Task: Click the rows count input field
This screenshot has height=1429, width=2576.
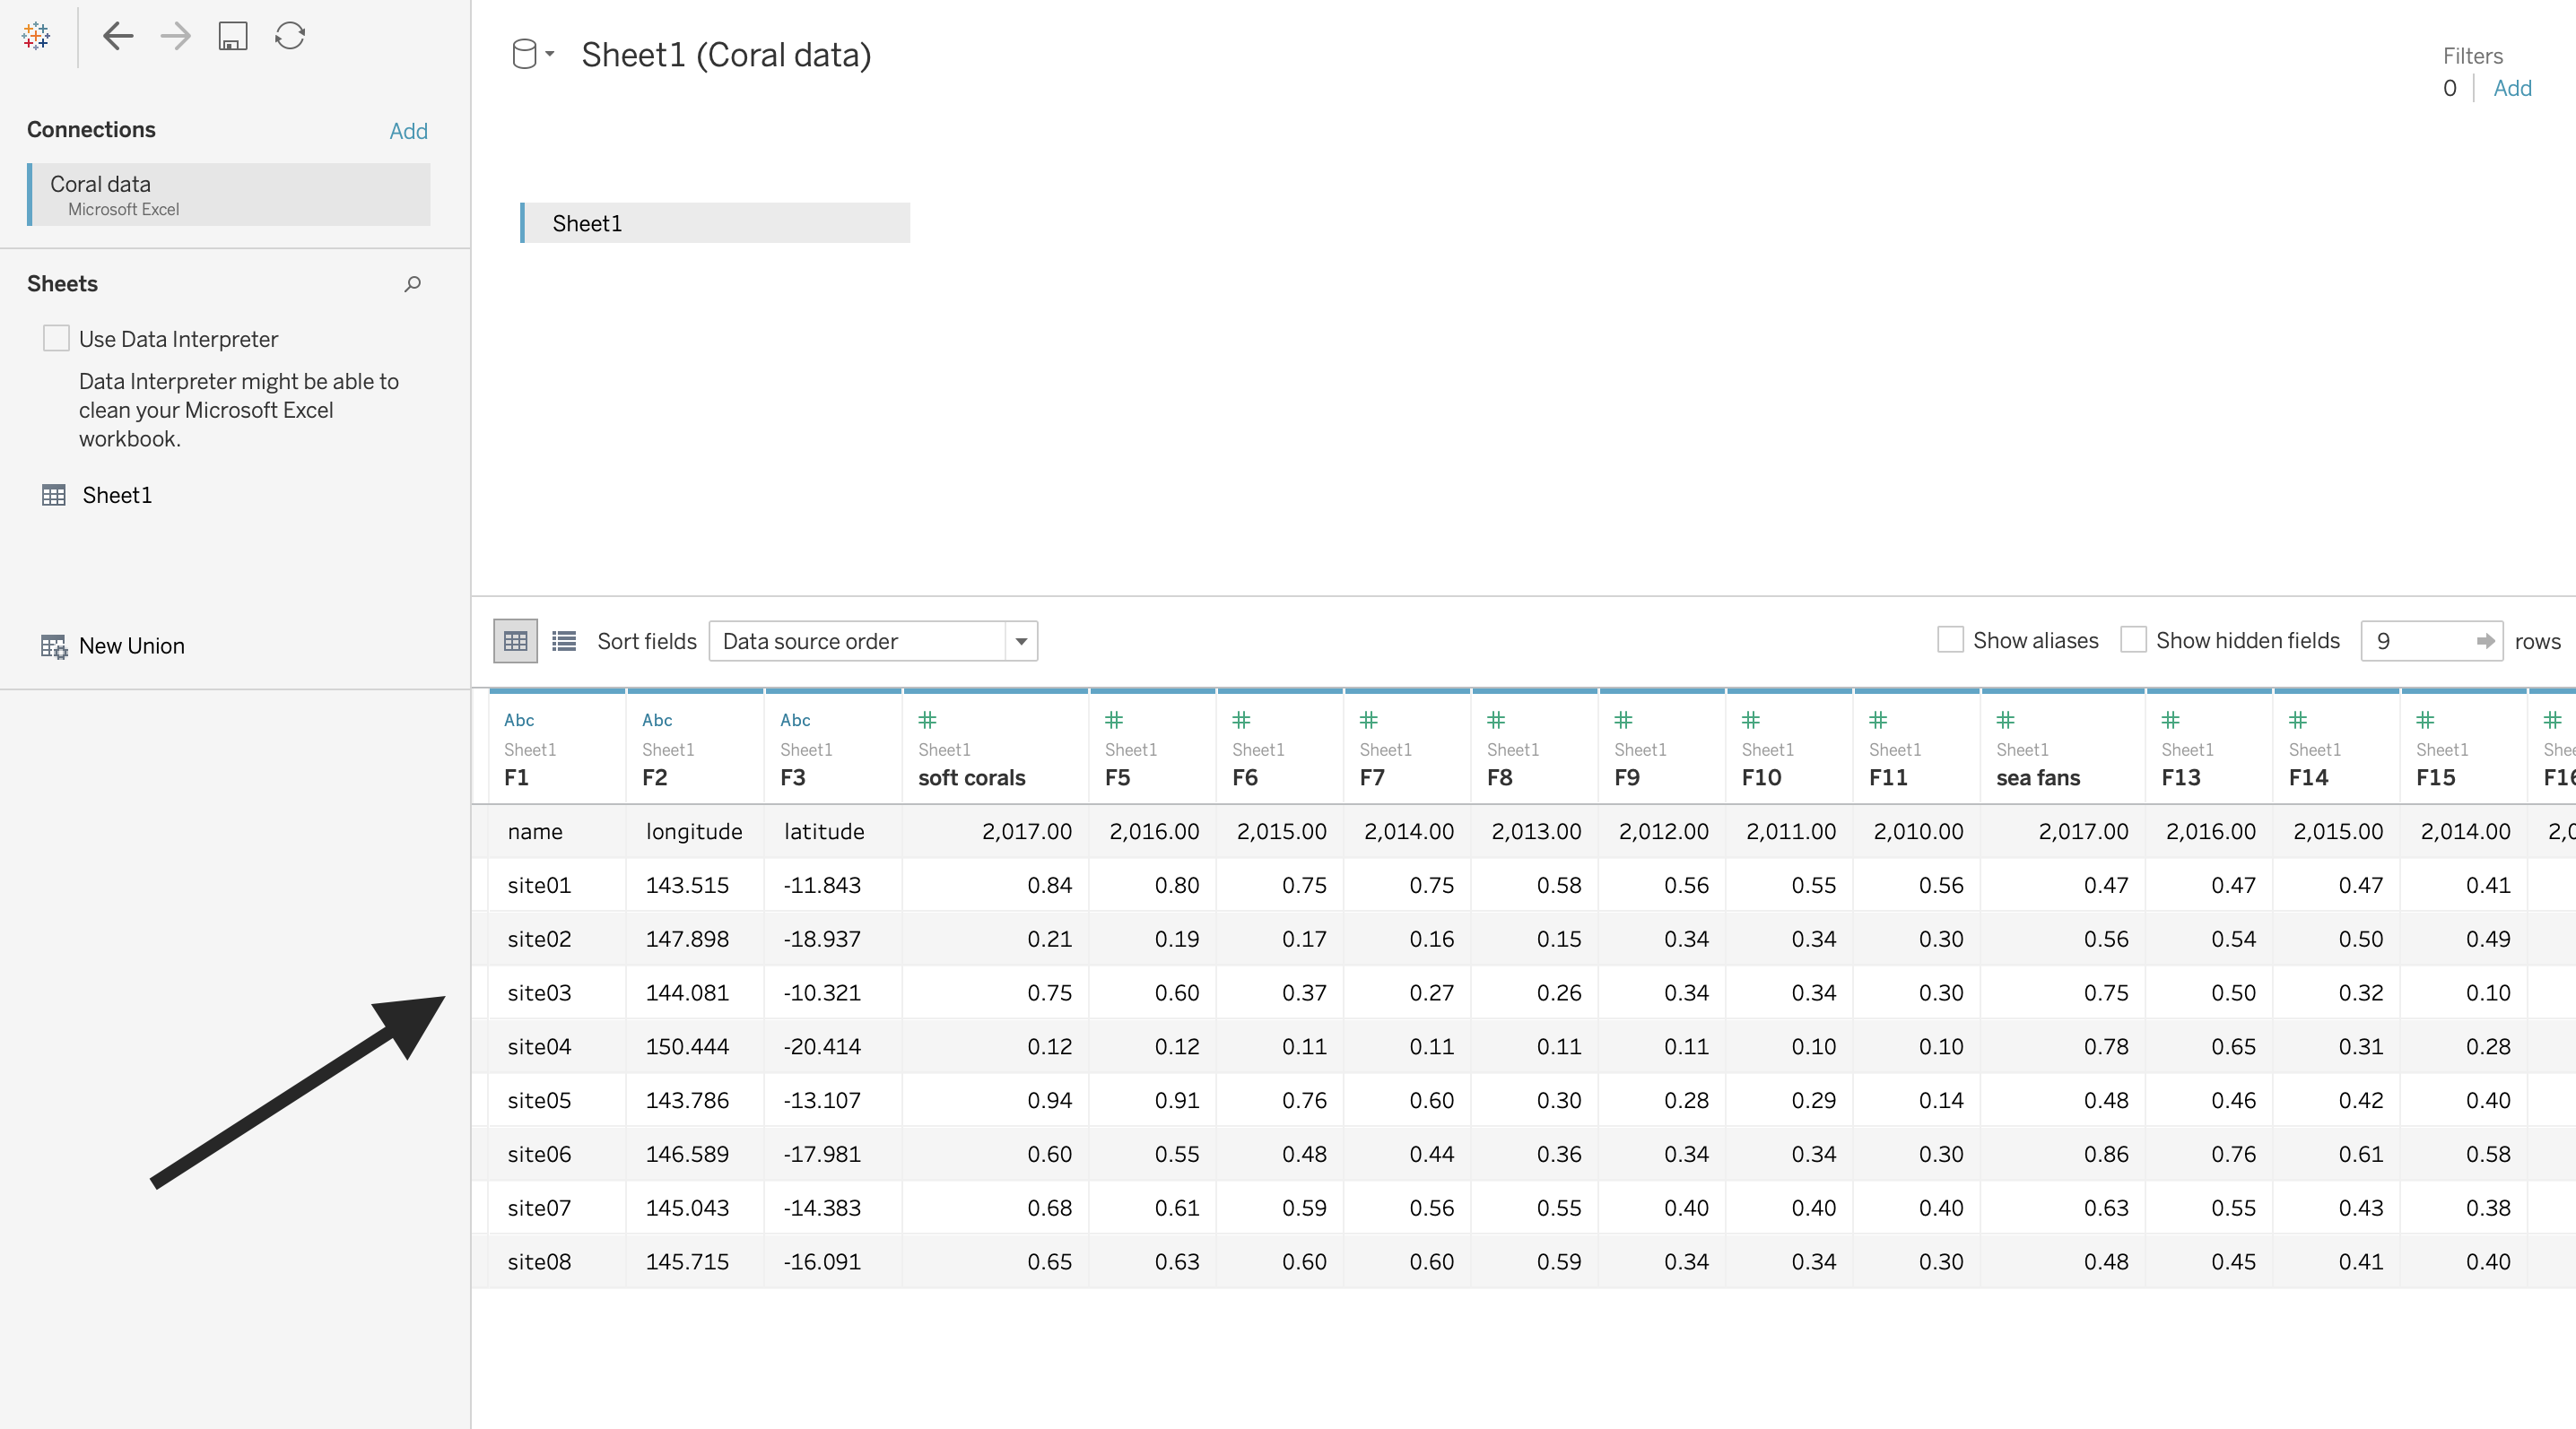Action: tap(2420, 641)
